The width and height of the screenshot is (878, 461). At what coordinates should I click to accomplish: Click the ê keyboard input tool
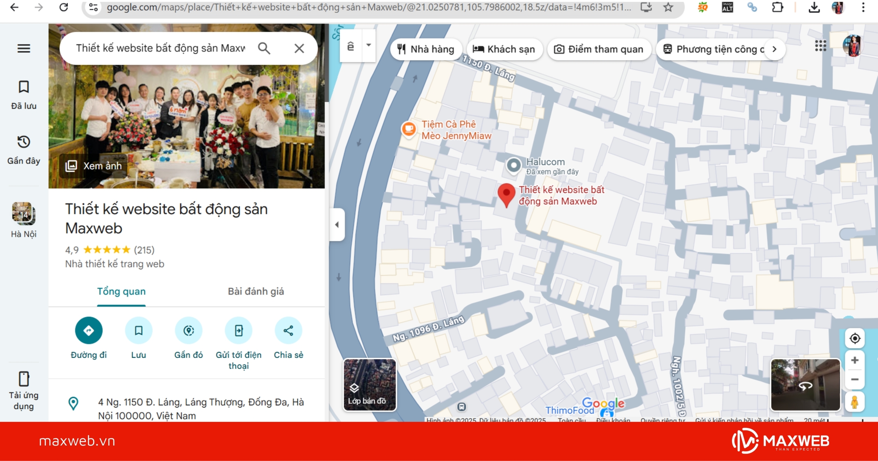pos(351,46)
